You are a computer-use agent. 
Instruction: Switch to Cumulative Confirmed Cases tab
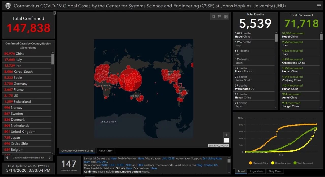click(77, 151)
